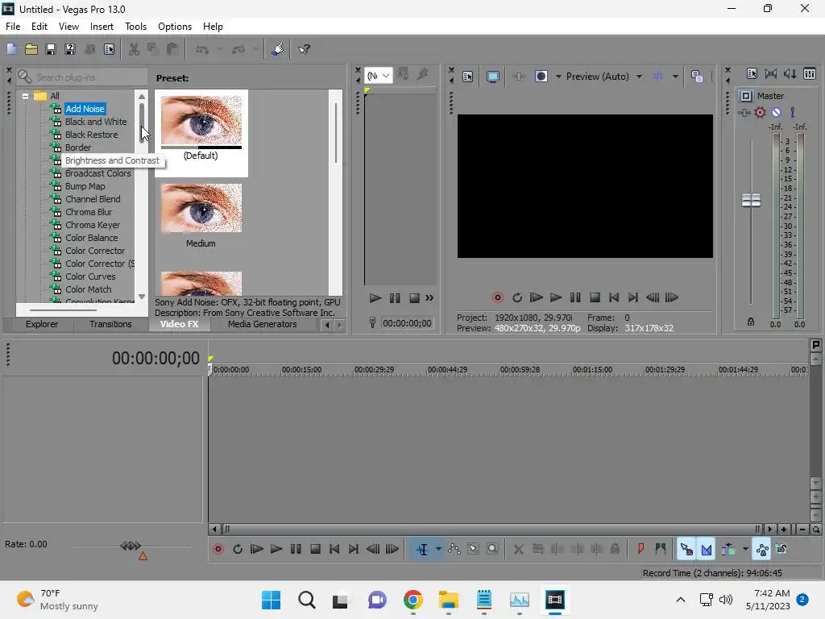
Task: Open the Overlays dropdown arrow
Action: pyautogui.click(x=675, y=77)
